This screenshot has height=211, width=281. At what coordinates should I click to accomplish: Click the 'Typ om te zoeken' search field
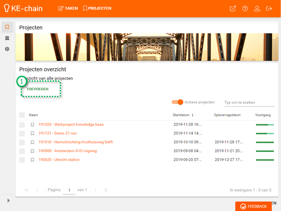pyautogui.click(x=249, y=102)
